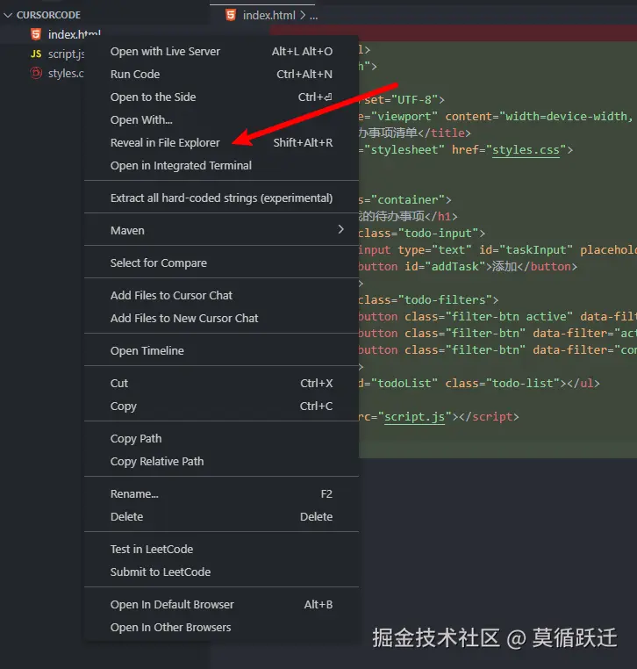The width and height of the screenshot is (637, 669).
Task: Click the "todoList" id value in code
Action: pyautogui.click(x=404, y=384)
